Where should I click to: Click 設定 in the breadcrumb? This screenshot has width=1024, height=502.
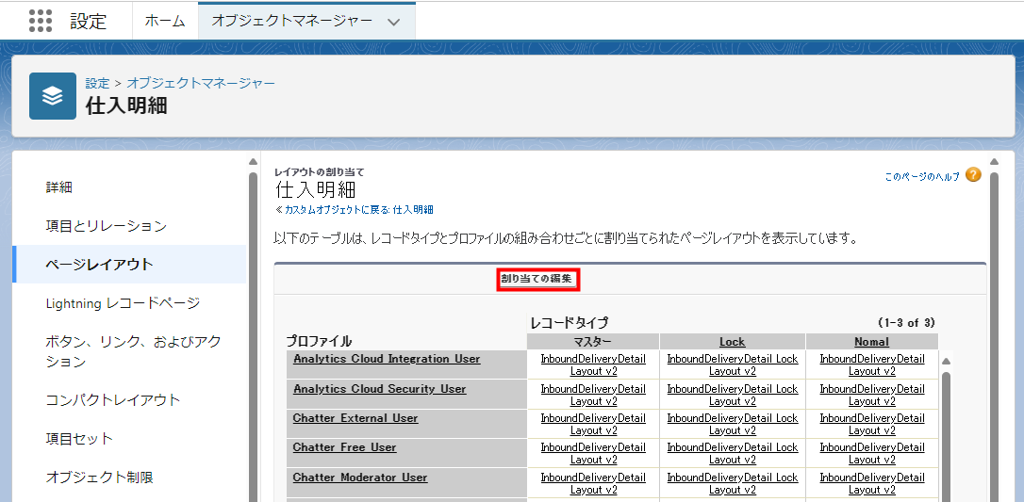tap(97, 83)
